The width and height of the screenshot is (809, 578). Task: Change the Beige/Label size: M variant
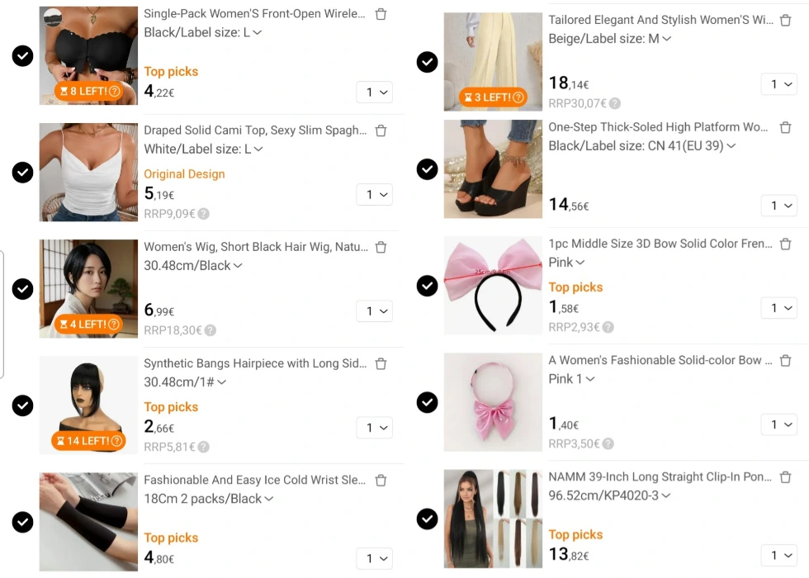tap(610, 39)
